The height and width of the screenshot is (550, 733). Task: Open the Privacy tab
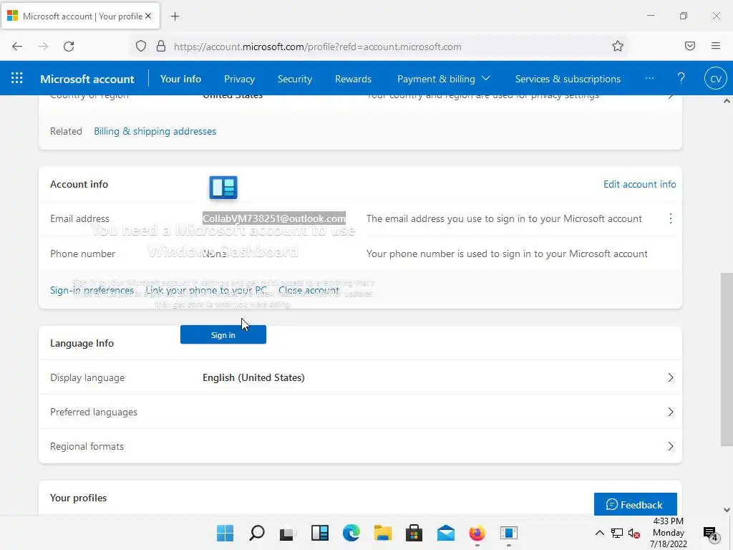point(239,79)
